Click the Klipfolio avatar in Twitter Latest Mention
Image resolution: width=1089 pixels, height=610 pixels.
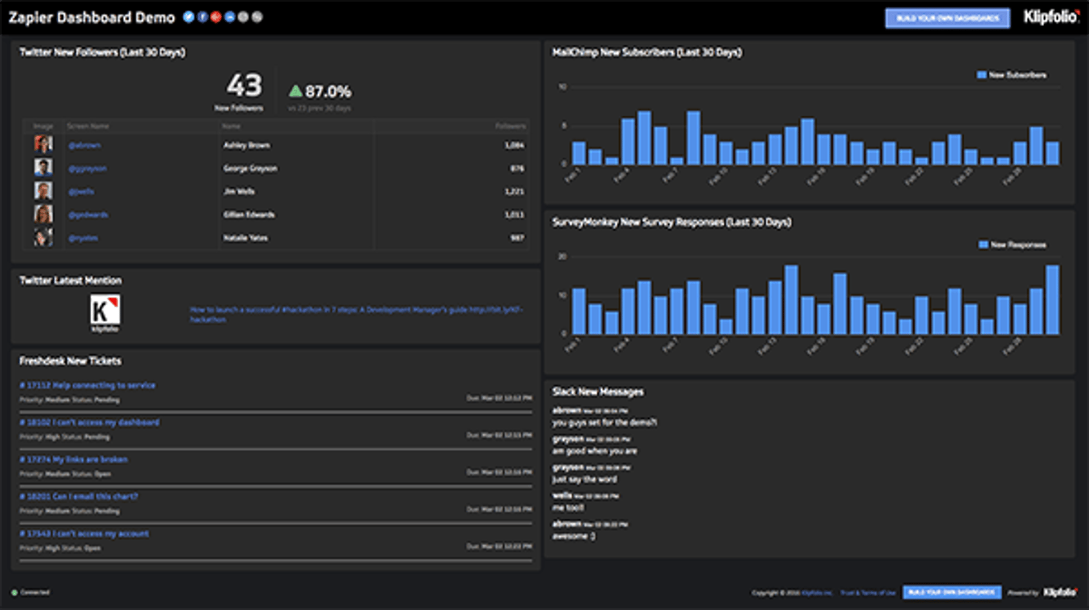105,312
